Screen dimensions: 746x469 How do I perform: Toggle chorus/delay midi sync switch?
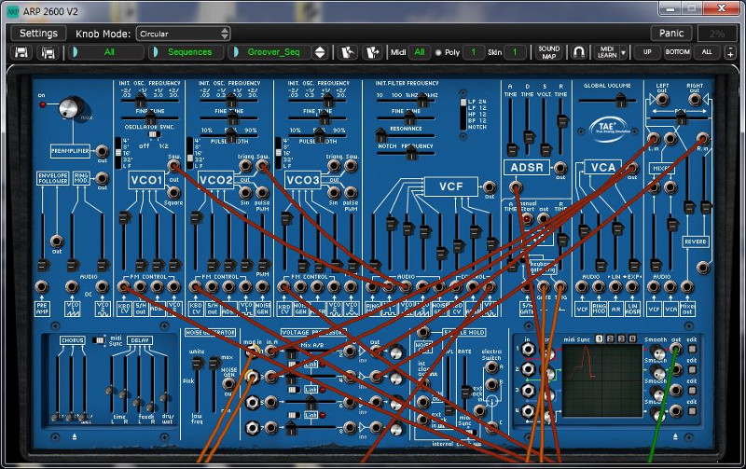click(99, 340)
